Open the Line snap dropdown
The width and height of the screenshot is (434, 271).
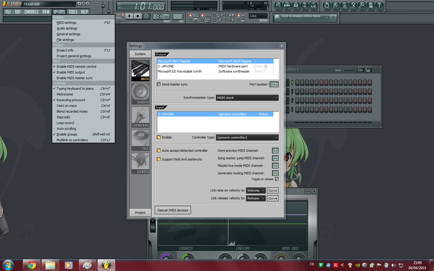coord(258,16)
